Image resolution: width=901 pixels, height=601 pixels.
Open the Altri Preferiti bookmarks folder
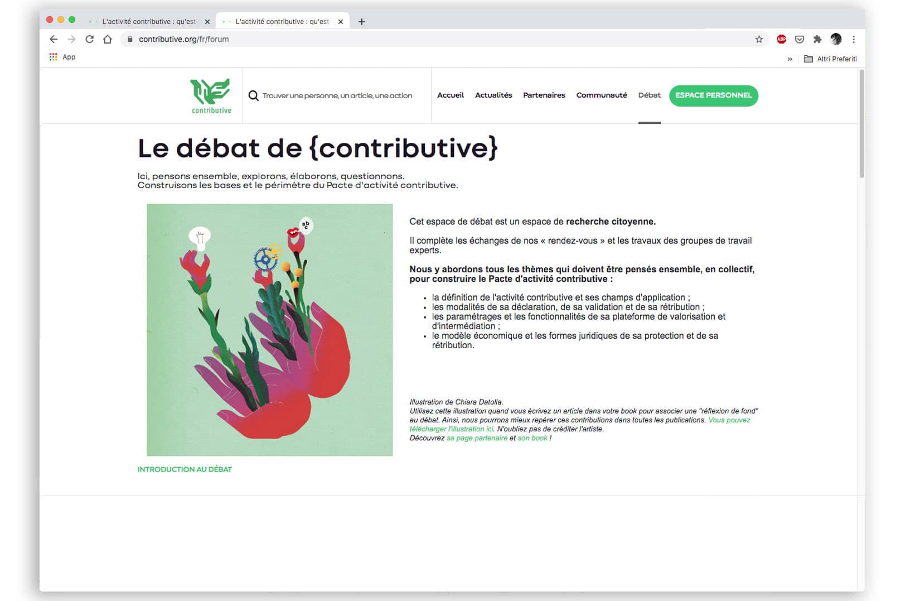(830, 59)
